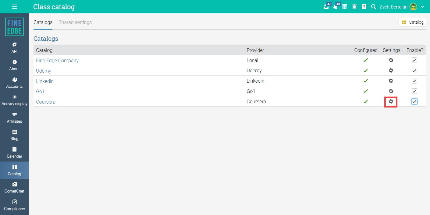Open the Udemy catalog link
Image resolution: width=430 pixels, height=215 pixels.
(44, 71)
